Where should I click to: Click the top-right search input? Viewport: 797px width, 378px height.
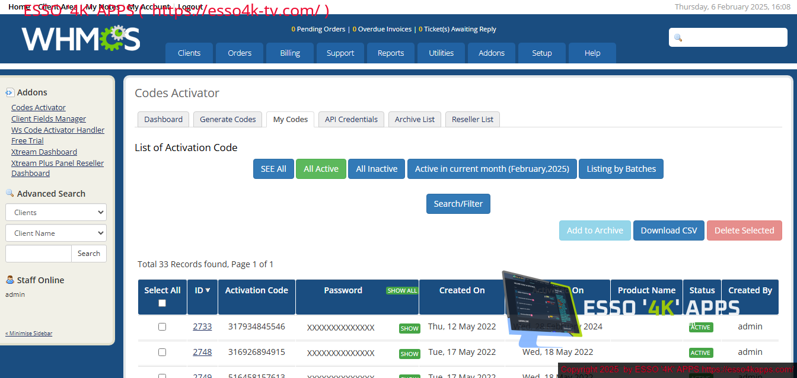(728, 37)
